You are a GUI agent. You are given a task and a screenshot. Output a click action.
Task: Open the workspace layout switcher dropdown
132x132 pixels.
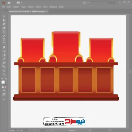point(19,3)
